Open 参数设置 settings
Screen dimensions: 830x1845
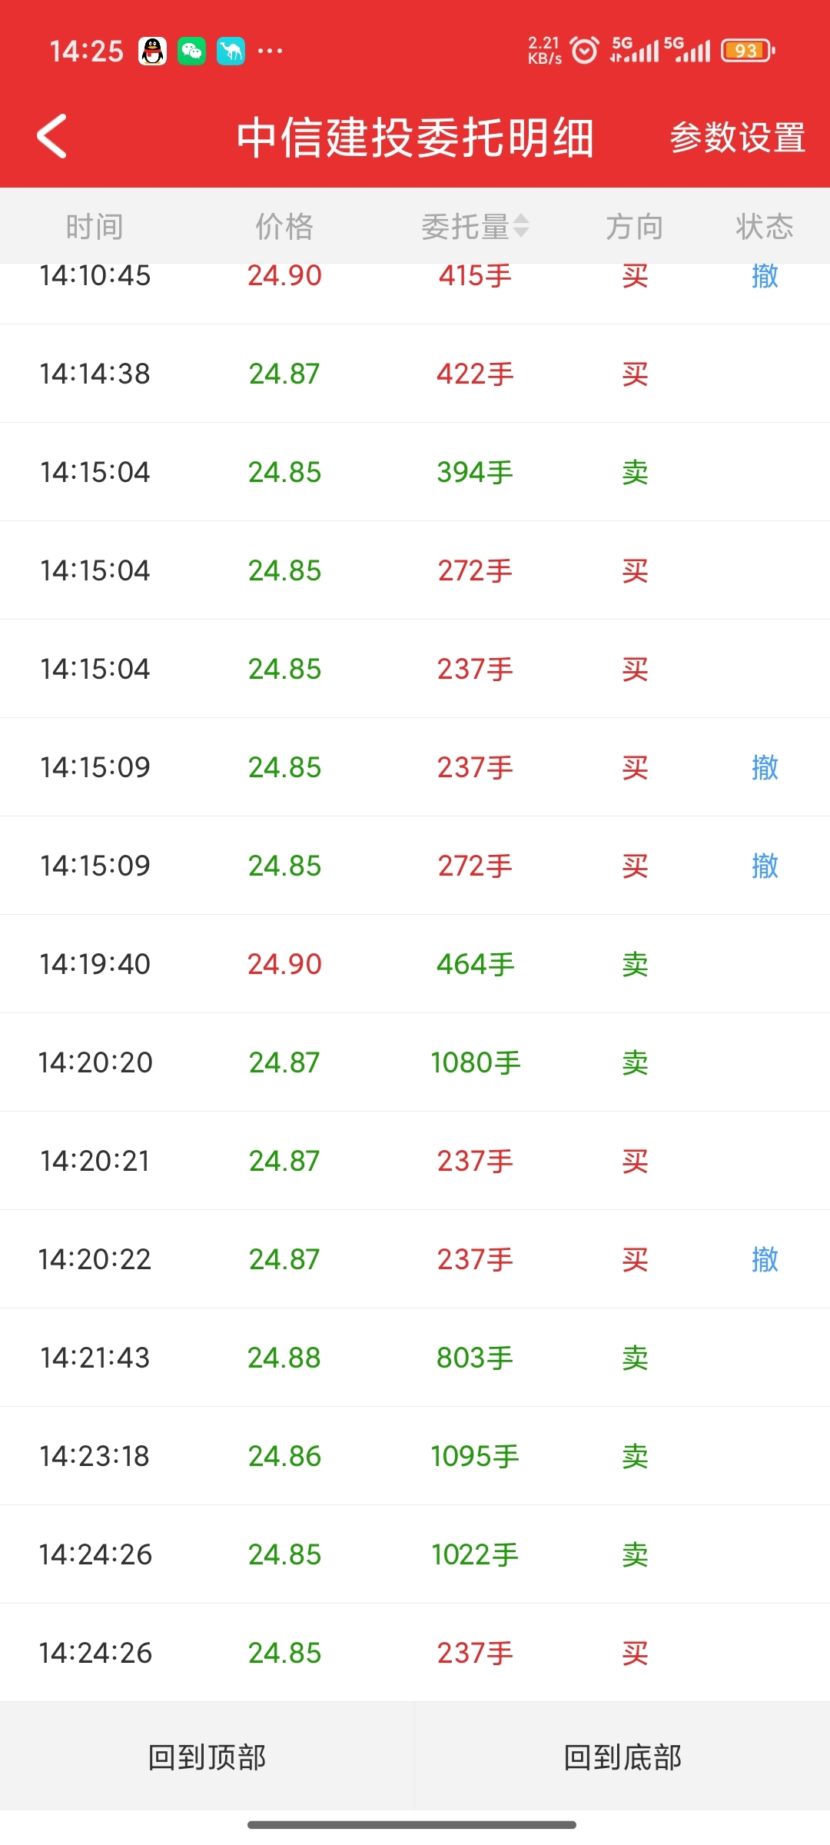[738, 138]
